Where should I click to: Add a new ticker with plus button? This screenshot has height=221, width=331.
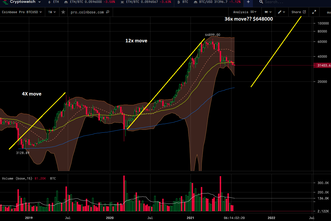(248, 2)
